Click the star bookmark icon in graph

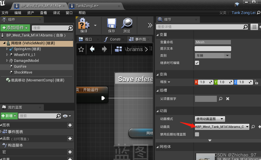(x=81, y=49)
